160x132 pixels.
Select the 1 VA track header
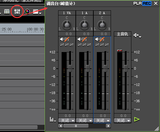click(x=67, y=13)
